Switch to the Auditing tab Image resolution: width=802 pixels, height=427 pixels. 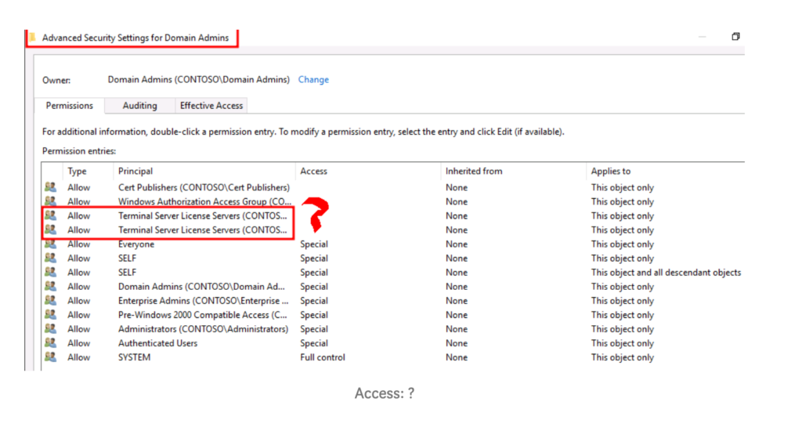pos(139,106)
